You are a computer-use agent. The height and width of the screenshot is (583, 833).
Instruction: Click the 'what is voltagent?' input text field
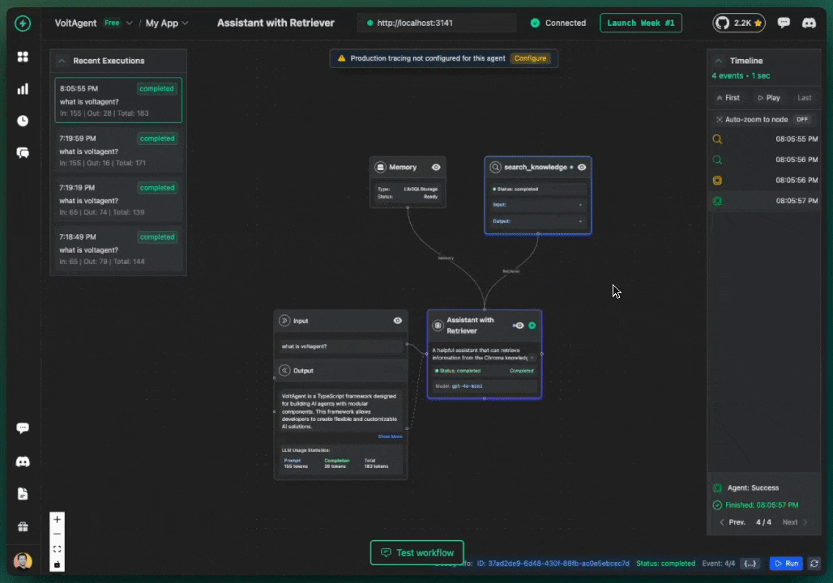click(x=340, y=347)
